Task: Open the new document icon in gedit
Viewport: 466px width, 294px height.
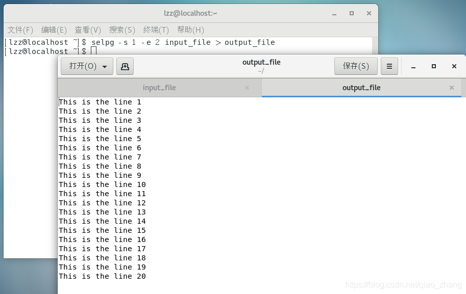Action: pos(125,66)
